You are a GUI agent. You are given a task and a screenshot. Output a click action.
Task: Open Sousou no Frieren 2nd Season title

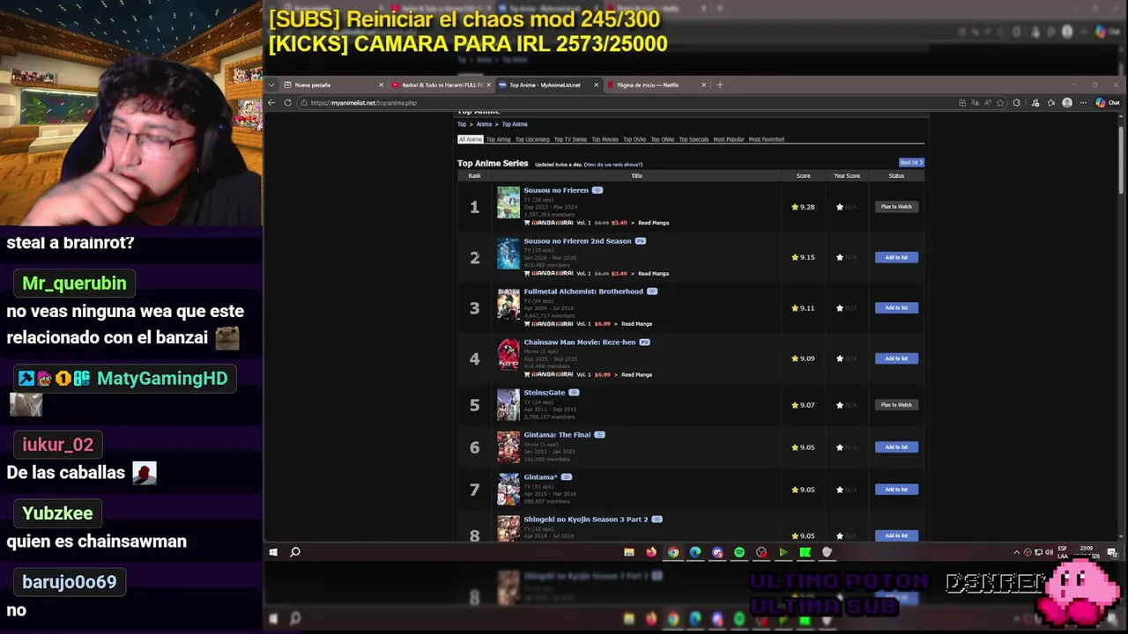[577, 241]
